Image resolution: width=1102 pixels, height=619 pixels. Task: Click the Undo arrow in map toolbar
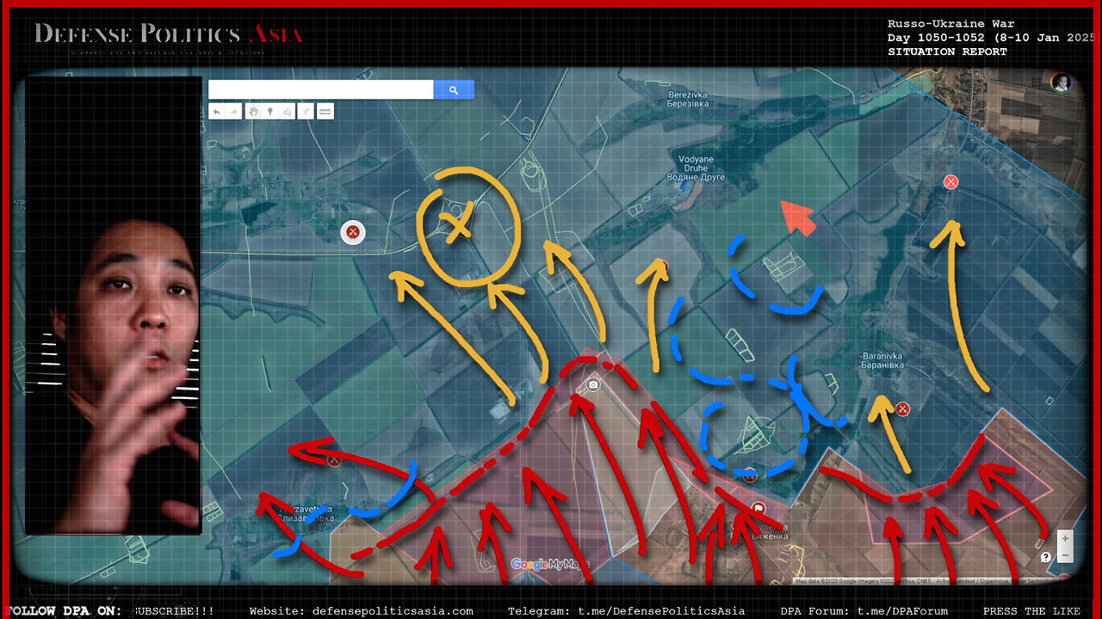coord(216,112)
